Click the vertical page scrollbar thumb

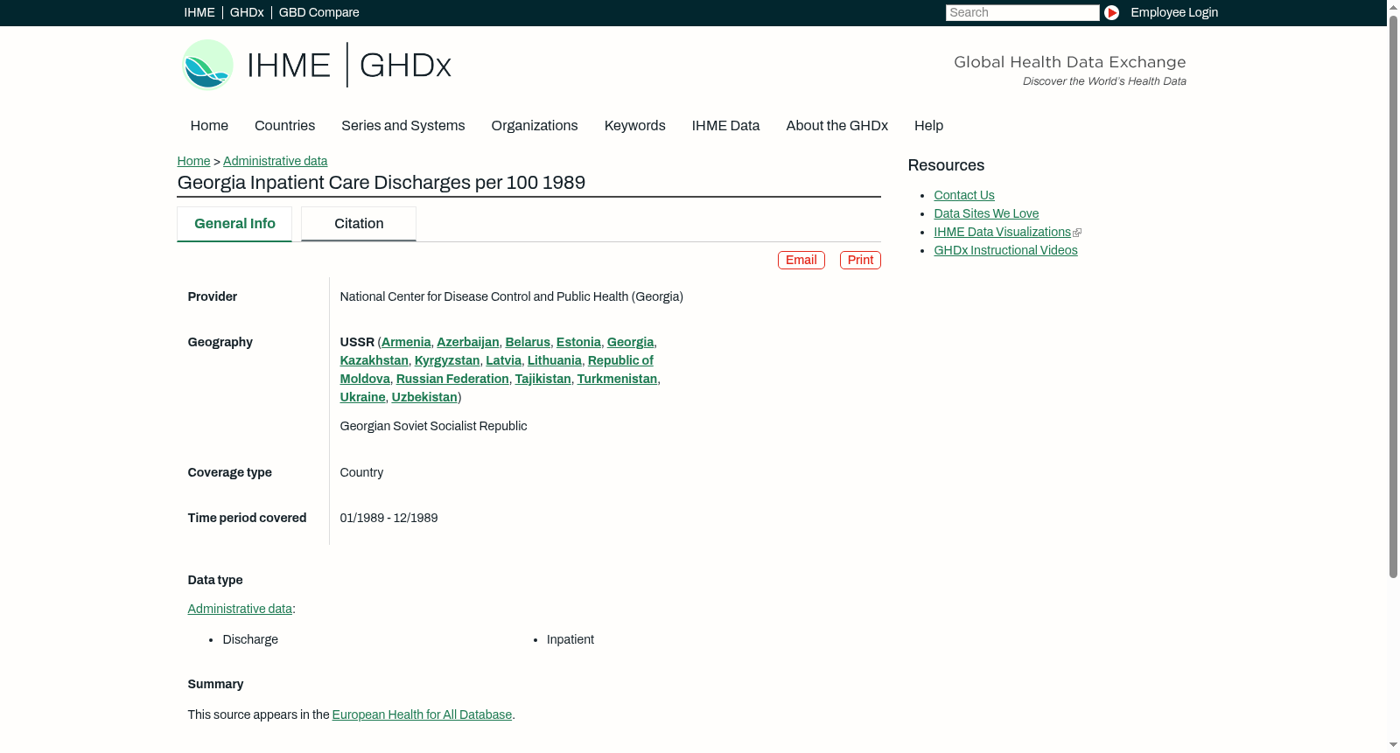coord(1393,296)
